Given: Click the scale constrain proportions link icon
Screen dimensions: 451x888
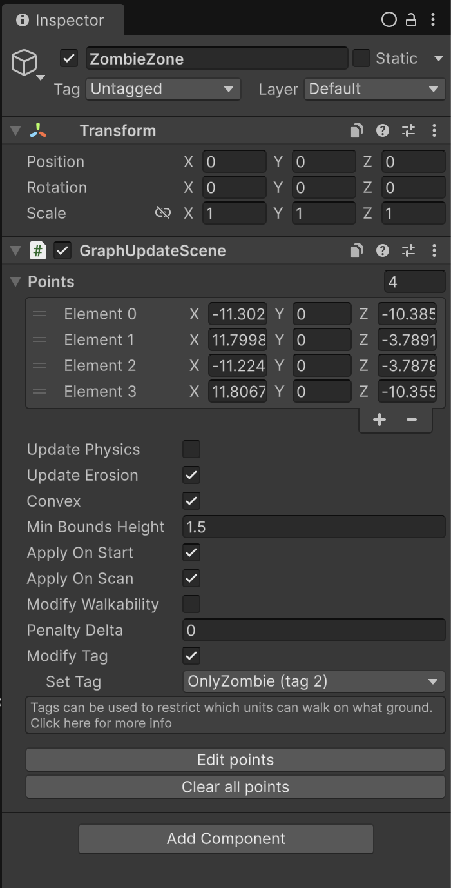Looking at the screenshot, I should (x=163, y=213).
